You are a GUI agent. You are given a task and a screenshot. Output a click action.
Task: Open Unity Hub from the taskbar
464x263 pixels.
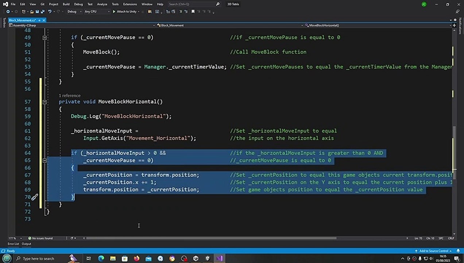pos(196,259)
